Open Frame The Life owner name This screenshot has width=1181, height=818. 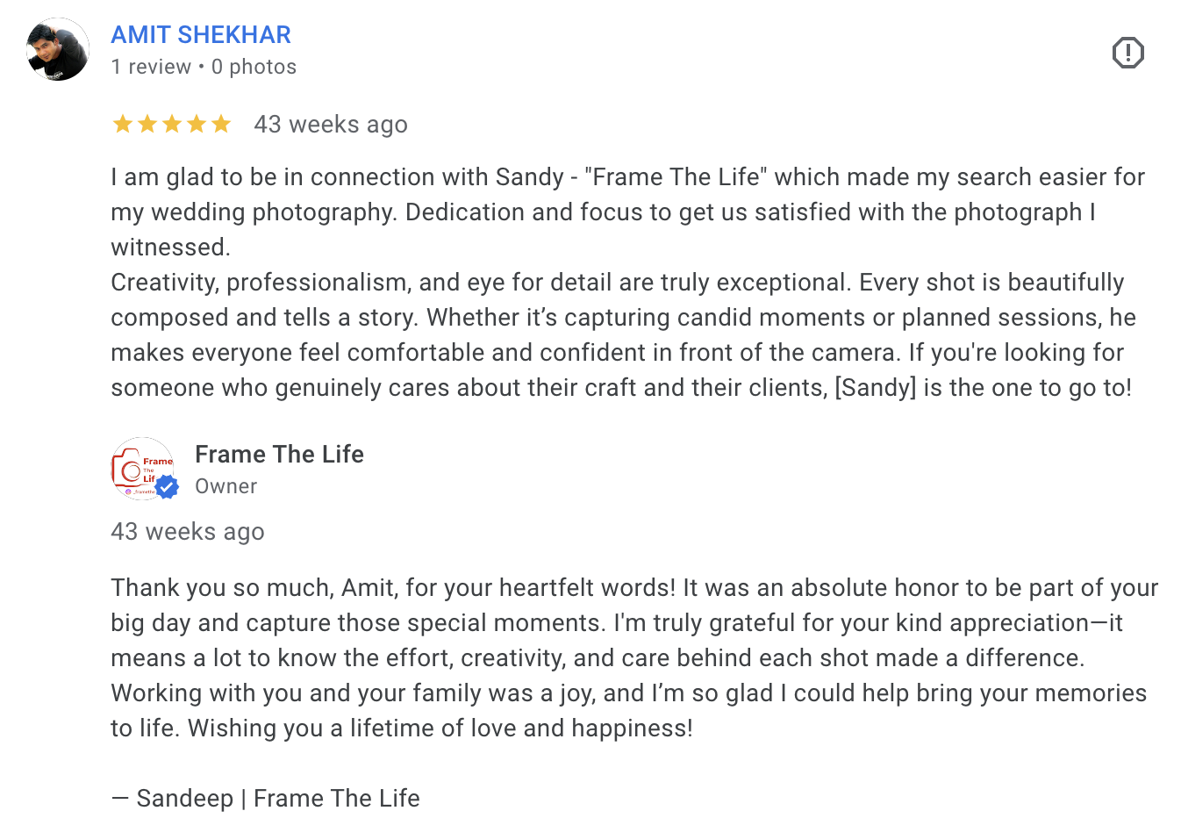click(279, 454)
